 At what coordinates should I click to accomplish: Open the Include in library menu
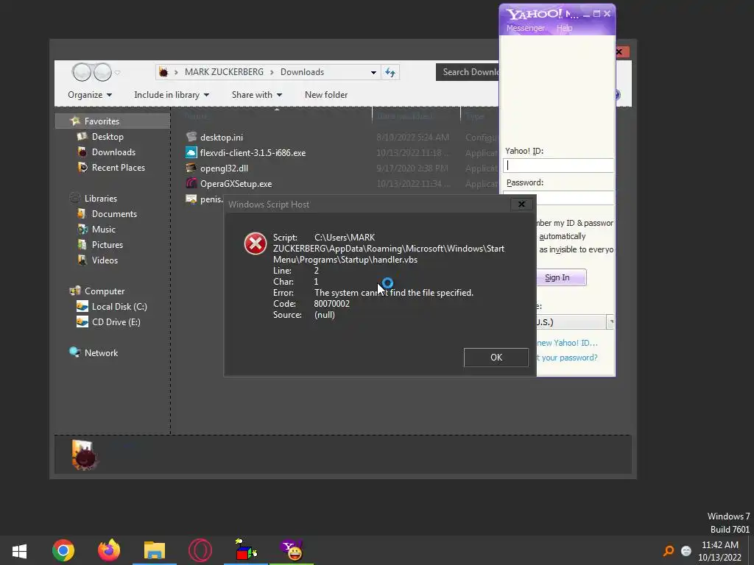(x=172, y=95)
